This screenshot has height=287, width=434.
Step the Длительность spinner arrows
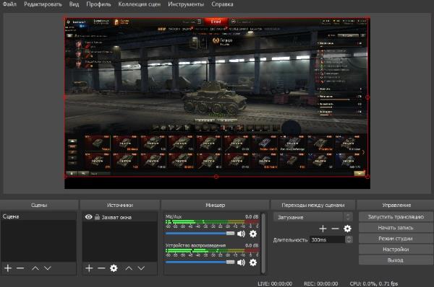pyautogui.click(x=349, y=240)
